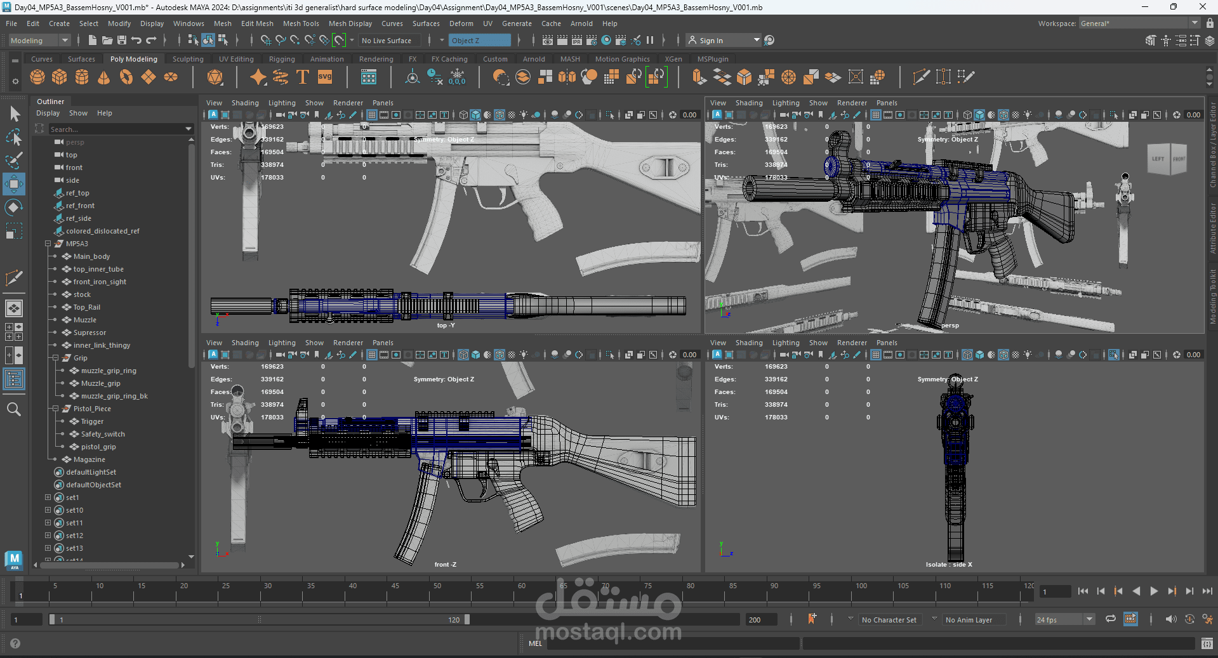The image size is (1218, 658).
Task: Click the SVG import shelf icon
Action: click(325, 77)
